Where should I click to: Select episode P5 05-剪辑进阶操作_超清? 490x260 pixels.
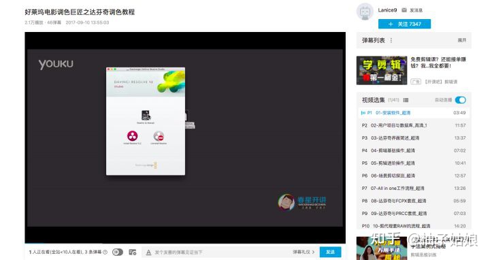414,163
